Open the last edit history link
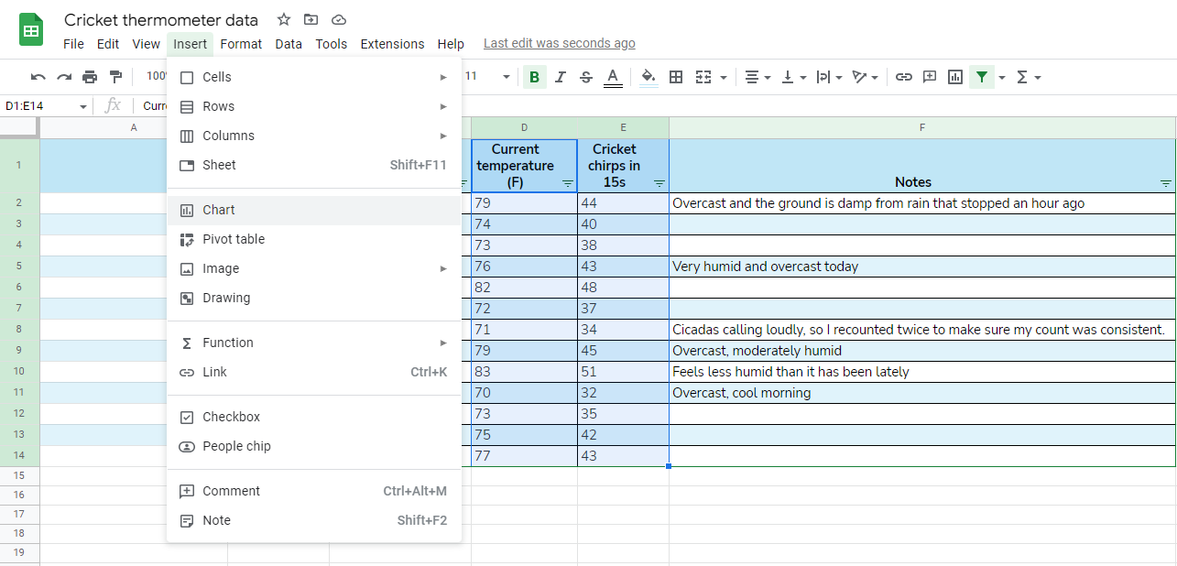The width and height of the screenshot is (1177, 566). [x=559, y=43]
